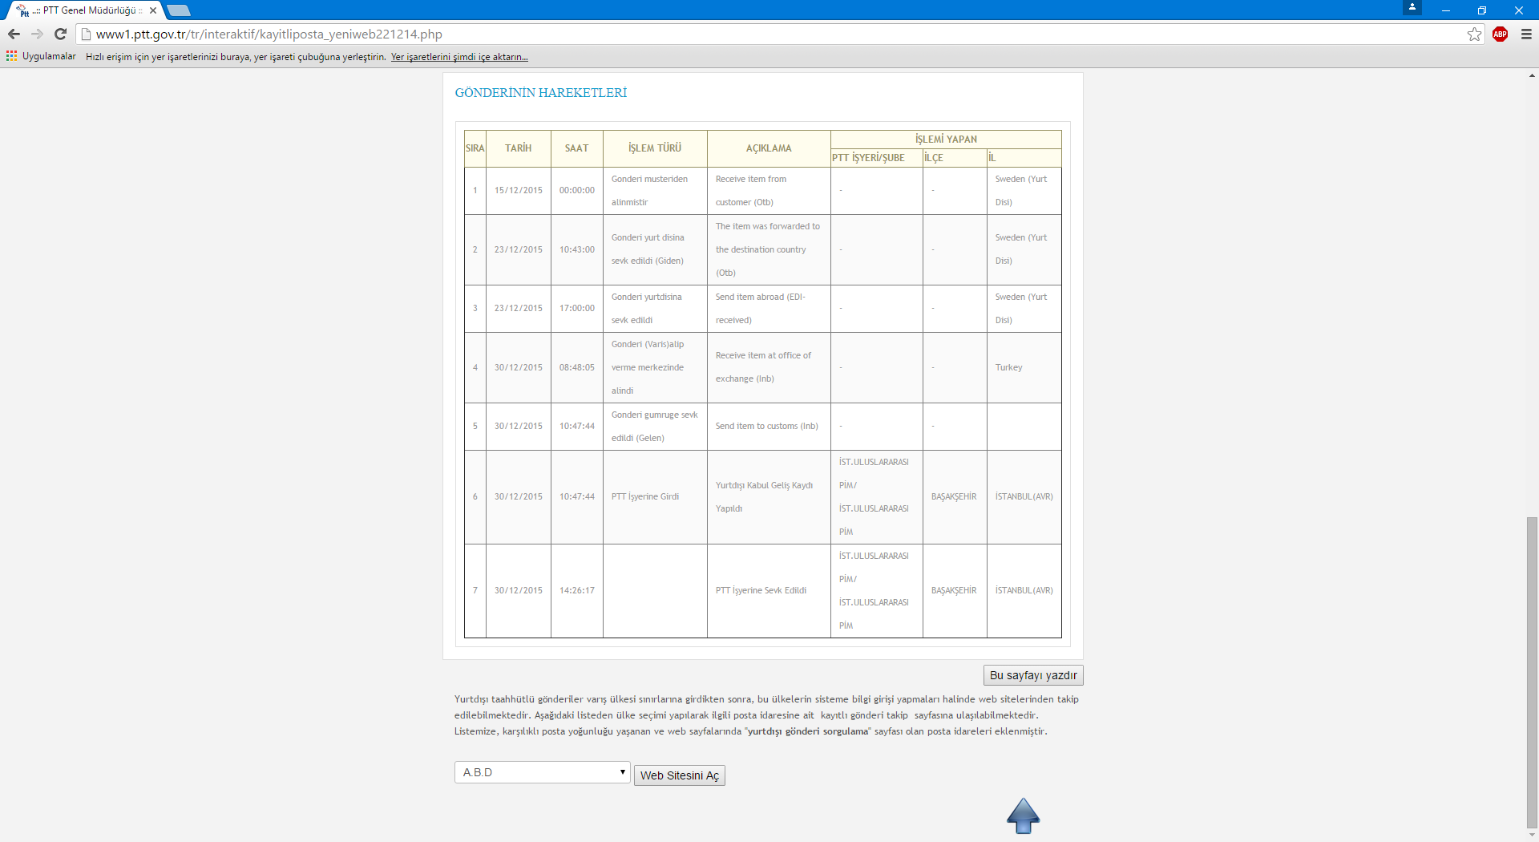Image resolution: width=1539 pixels, height=842 pixels.
Task: Click 'Sweden (Yurt Disi)' in row 1
Action: (x=1024, y=191)
